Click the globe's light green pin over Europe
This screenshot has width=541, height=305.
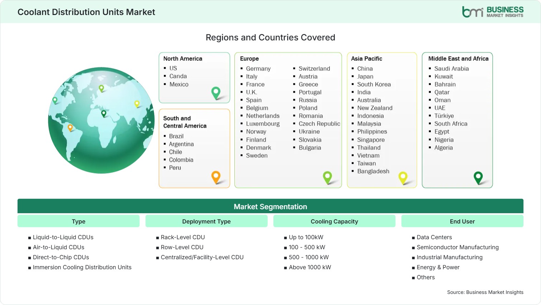[101, 88]
